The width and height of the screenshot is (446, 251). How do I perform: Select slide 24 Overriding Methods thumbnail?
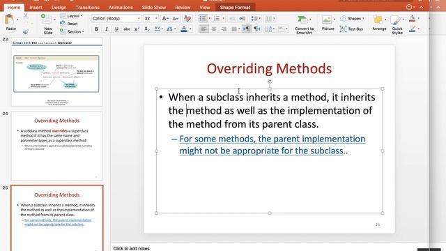[x=56, y=146]
